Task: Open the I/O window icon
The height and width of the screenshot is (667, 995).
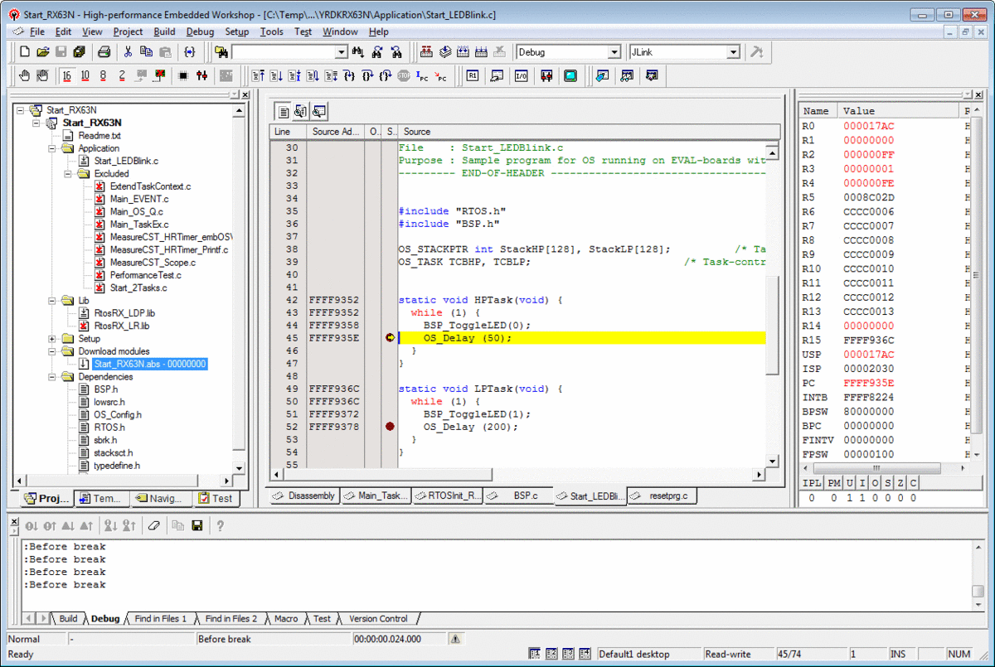Action: tap(521, 75)
